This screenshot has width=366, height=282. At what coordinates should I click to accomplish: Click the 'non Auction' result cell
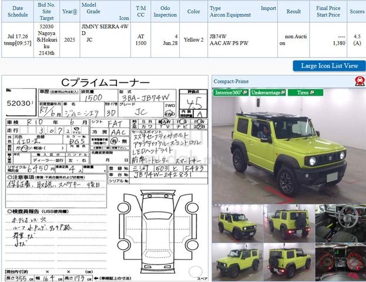293,40
